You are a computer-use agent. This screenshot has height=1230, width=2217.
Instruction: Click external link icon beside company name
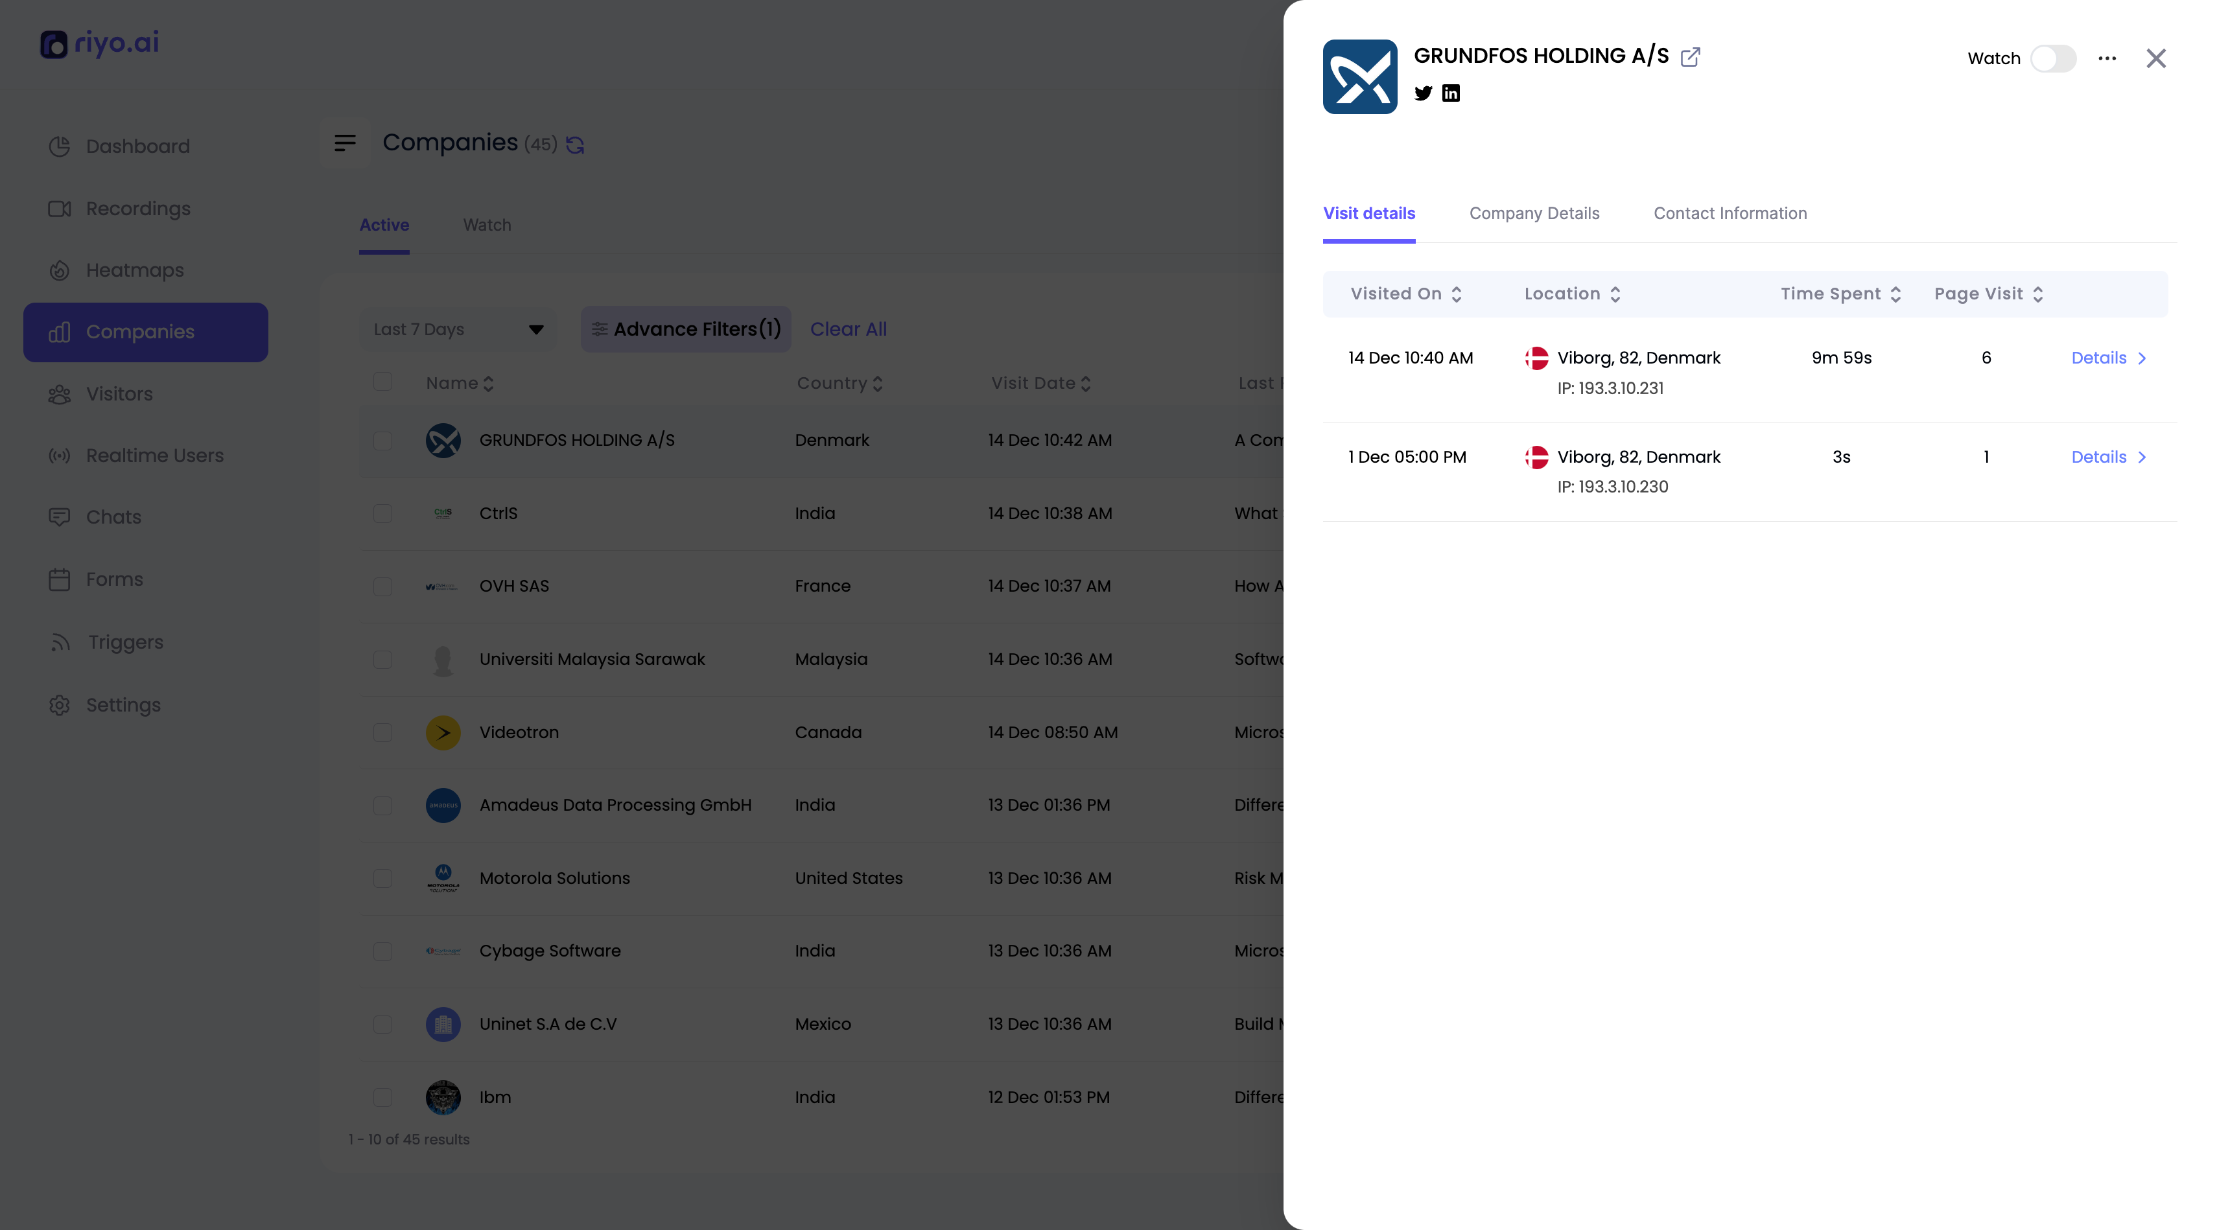(1690, 57)
